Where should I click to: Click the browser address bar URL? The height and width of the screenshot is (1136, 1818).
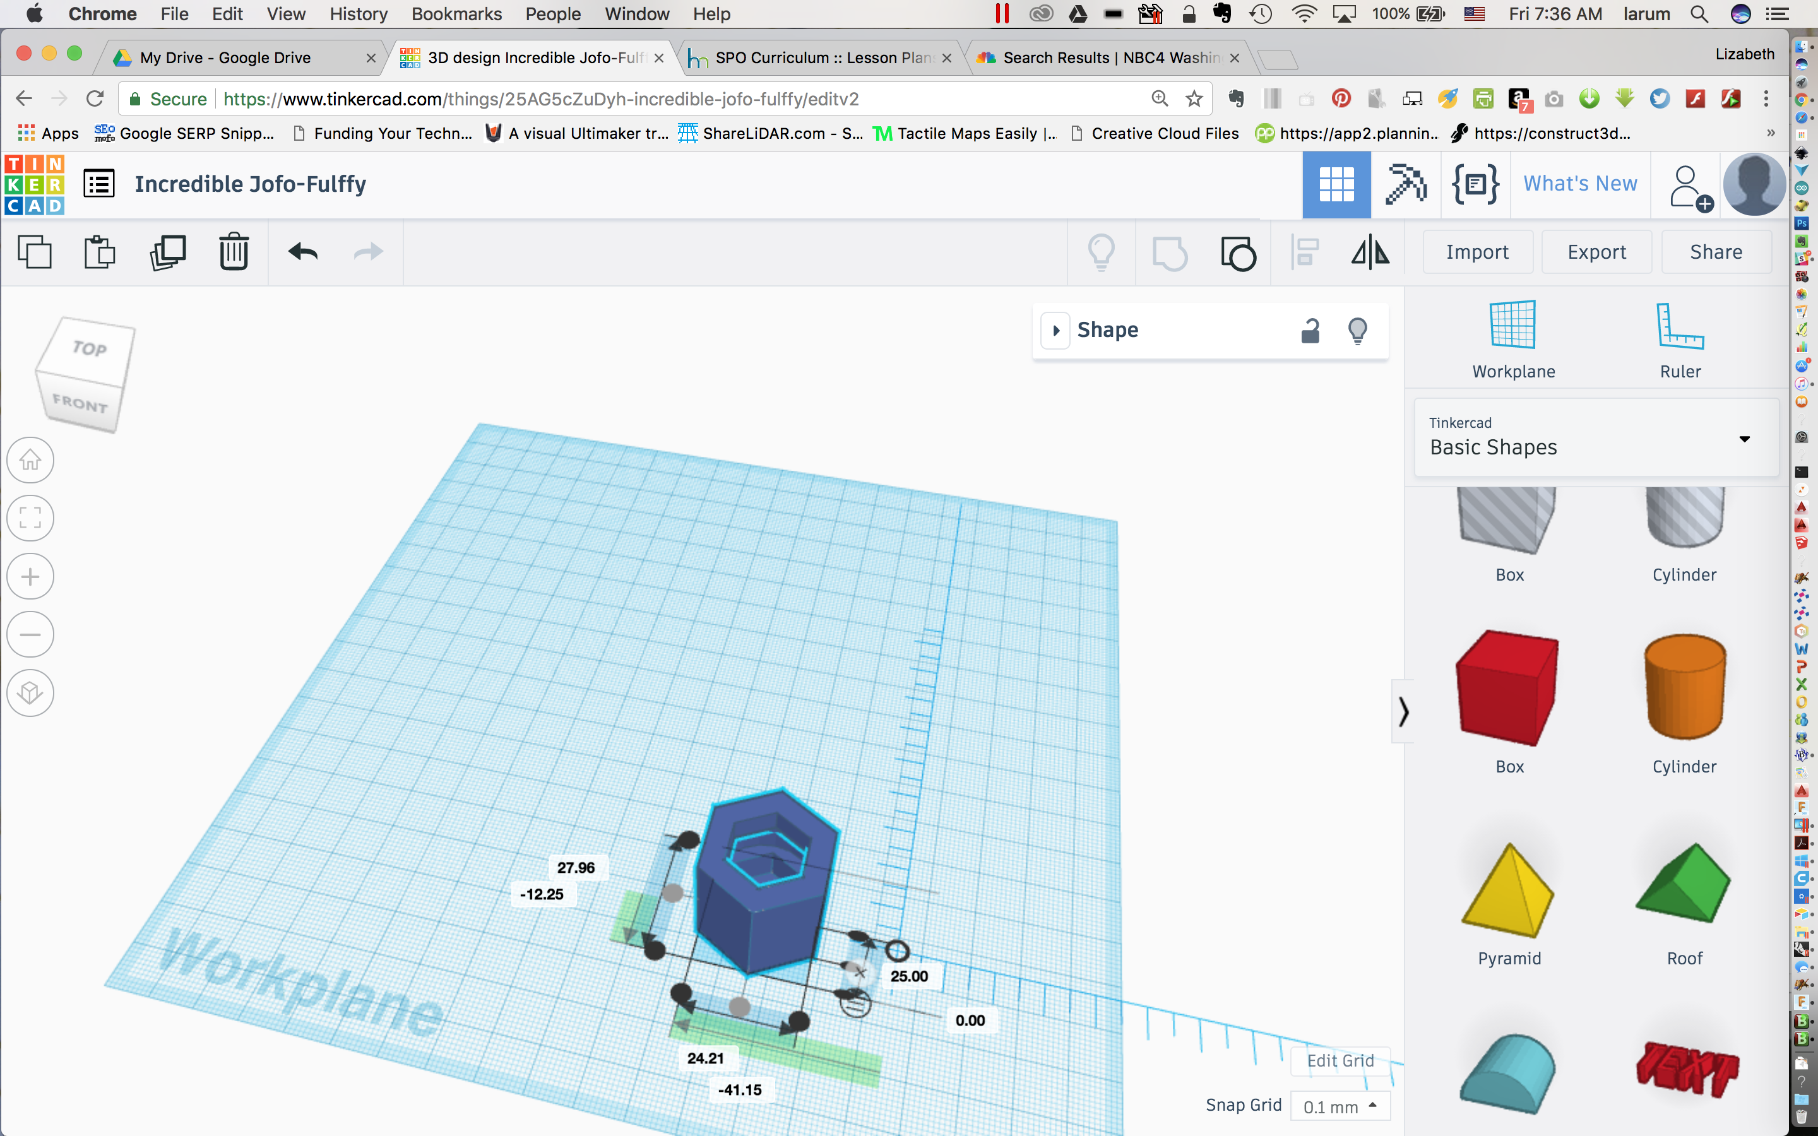click(x=541, y=98)
